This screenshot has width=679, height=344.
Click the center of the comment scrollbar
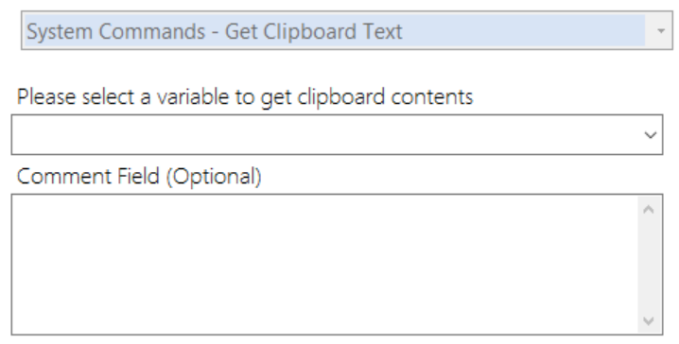(x=649, y=265)
